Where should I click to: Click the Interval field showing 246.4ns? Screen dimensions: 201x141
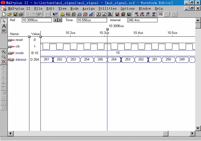pos(142,20)
